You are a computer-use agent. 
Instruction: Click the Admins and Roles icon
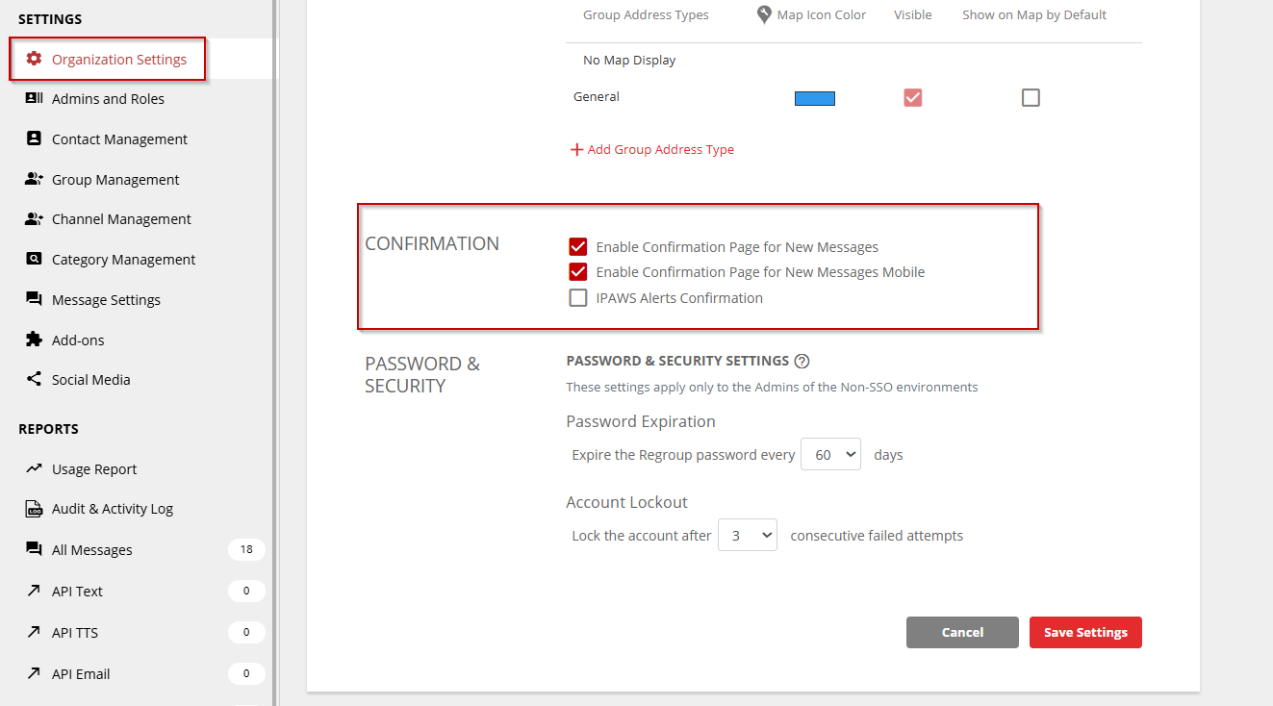(34, 98)
